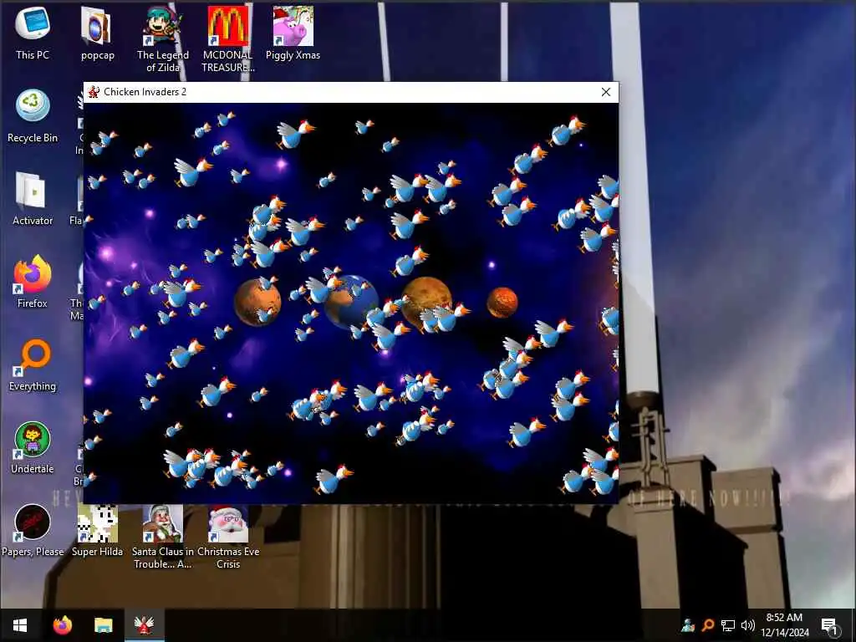Launch the Christmas Eve Crisis shortcut
This screenshot has width=856, height=642.
[x=227, y=536]
